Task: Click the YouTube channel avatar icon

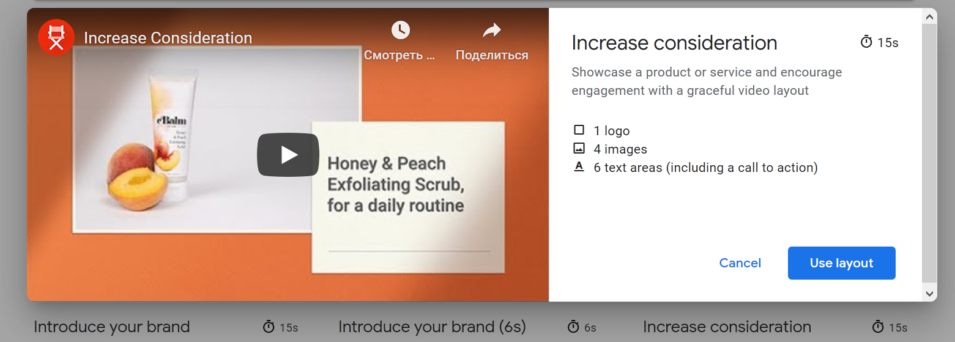Action: click(56, 37)
